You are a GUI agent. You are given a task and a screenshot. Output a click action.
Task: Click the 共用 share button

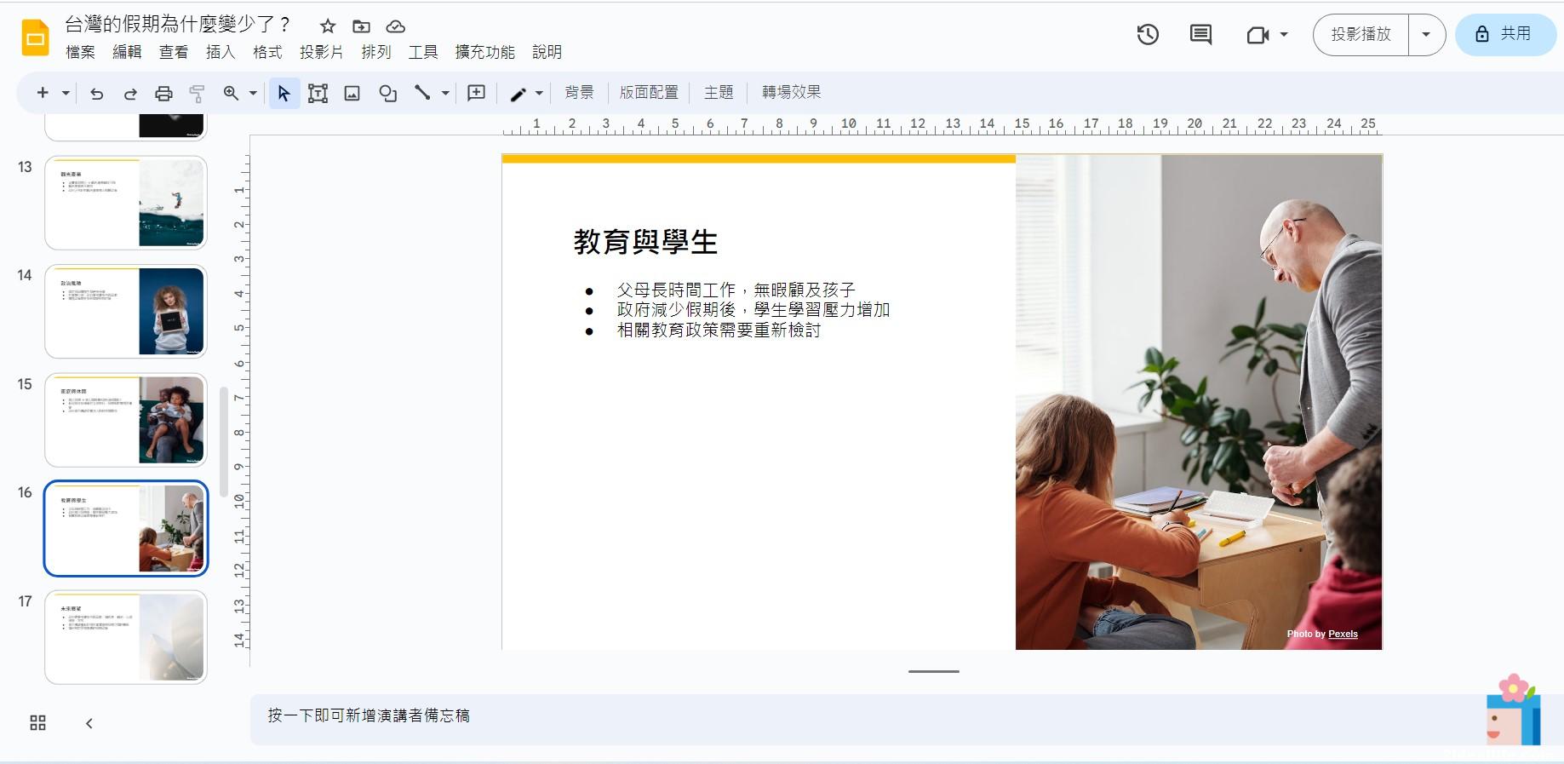[1504, 35]
